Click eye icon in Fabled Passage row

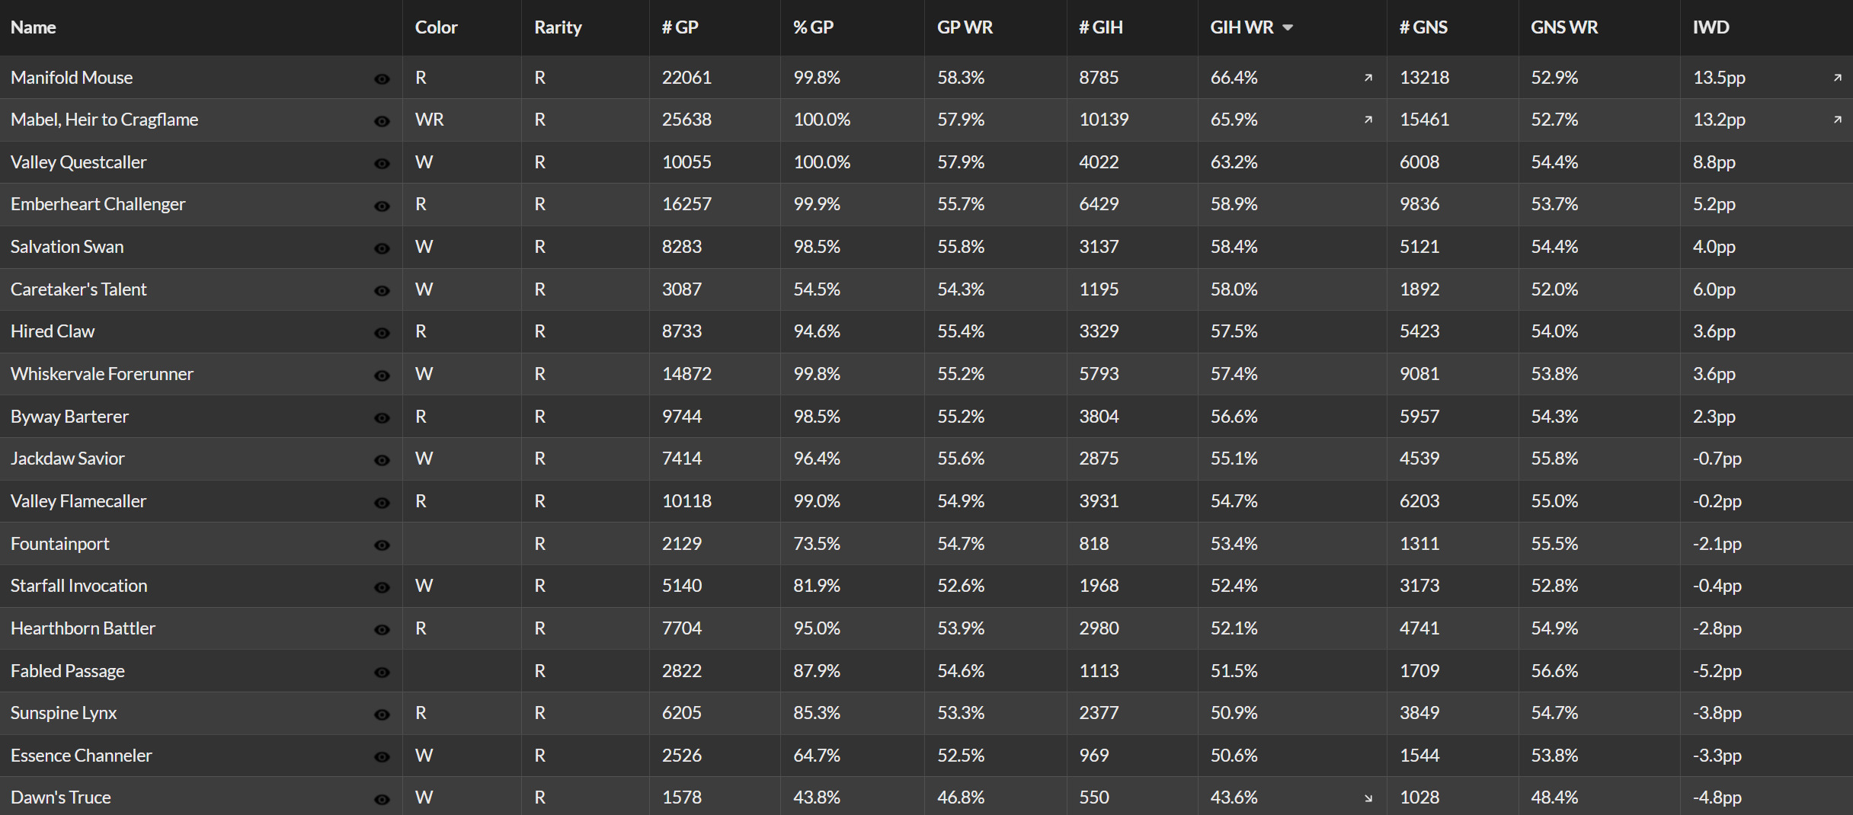(x=382, y=672)
